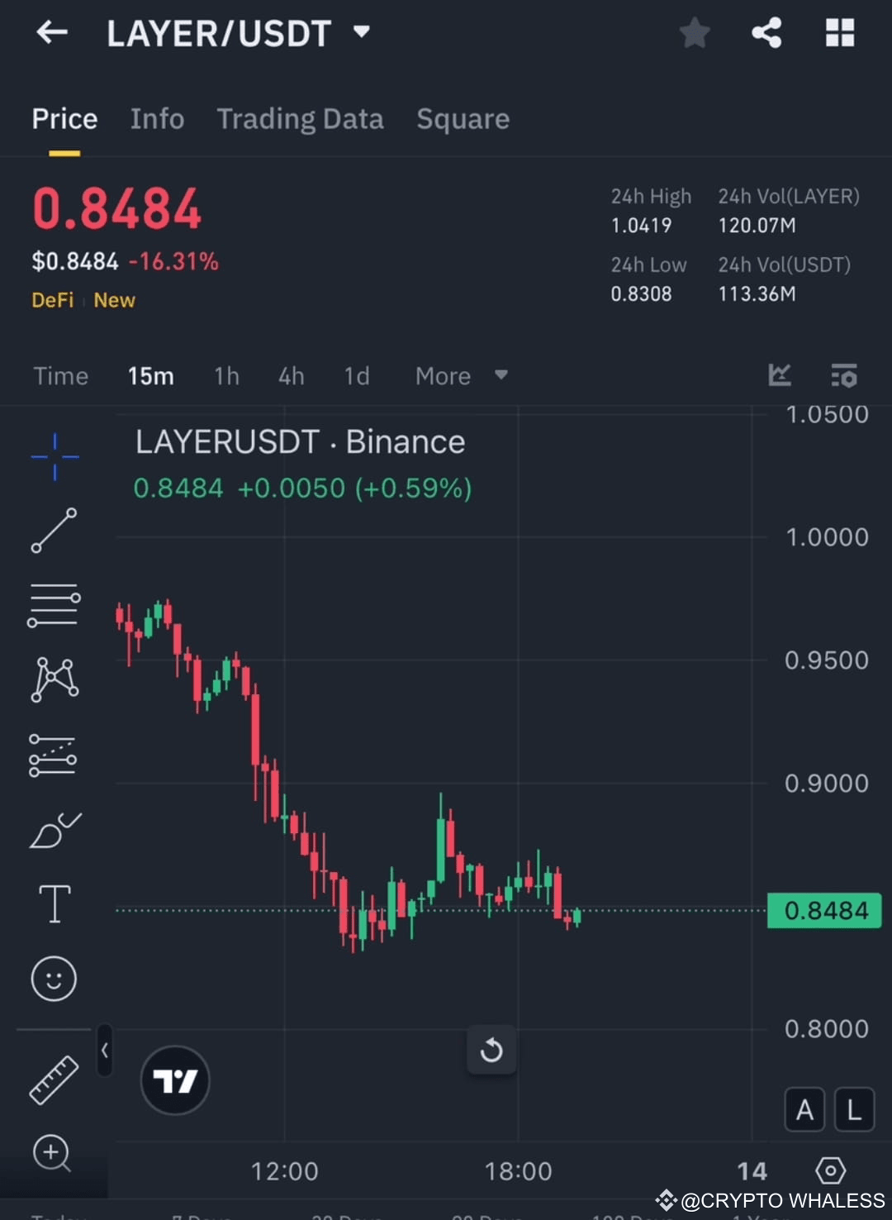Viewport: 892px width, 1220px height.
Task: Open the chart type selector icon
Action: pyautogui.click(x=779, y=375)
